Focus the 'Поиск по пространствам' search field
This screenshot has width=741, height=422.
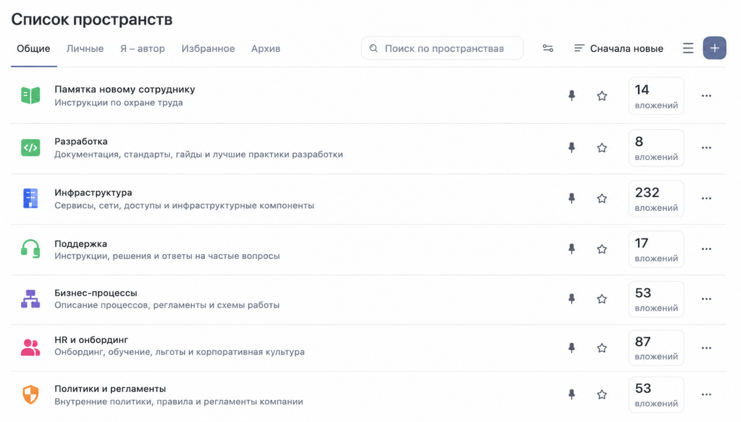point(442,48)
